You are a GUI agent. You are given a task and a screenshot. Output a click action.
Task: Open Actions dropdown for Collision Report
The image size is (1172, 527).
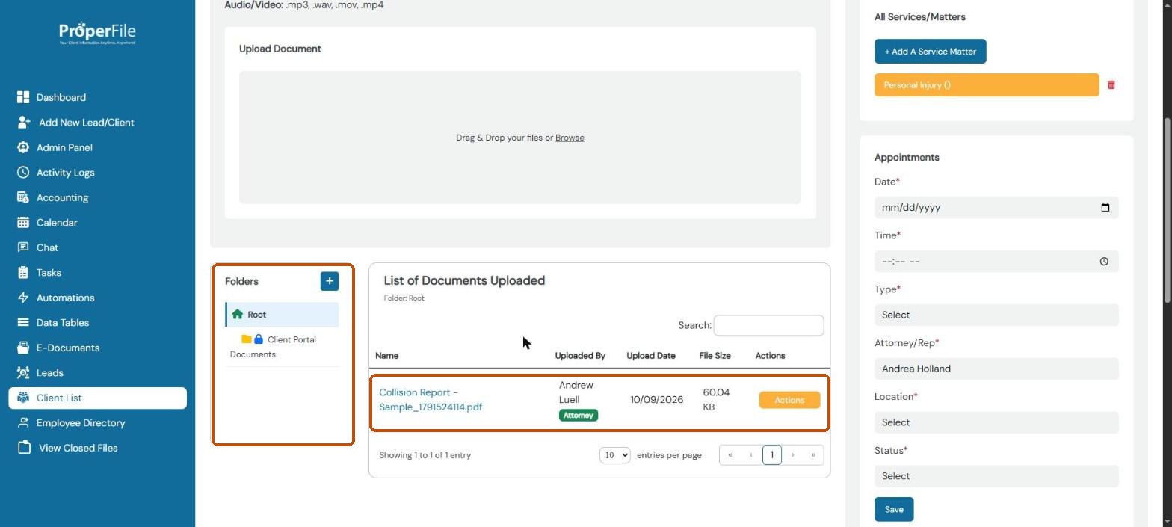[x=789, y=400]
